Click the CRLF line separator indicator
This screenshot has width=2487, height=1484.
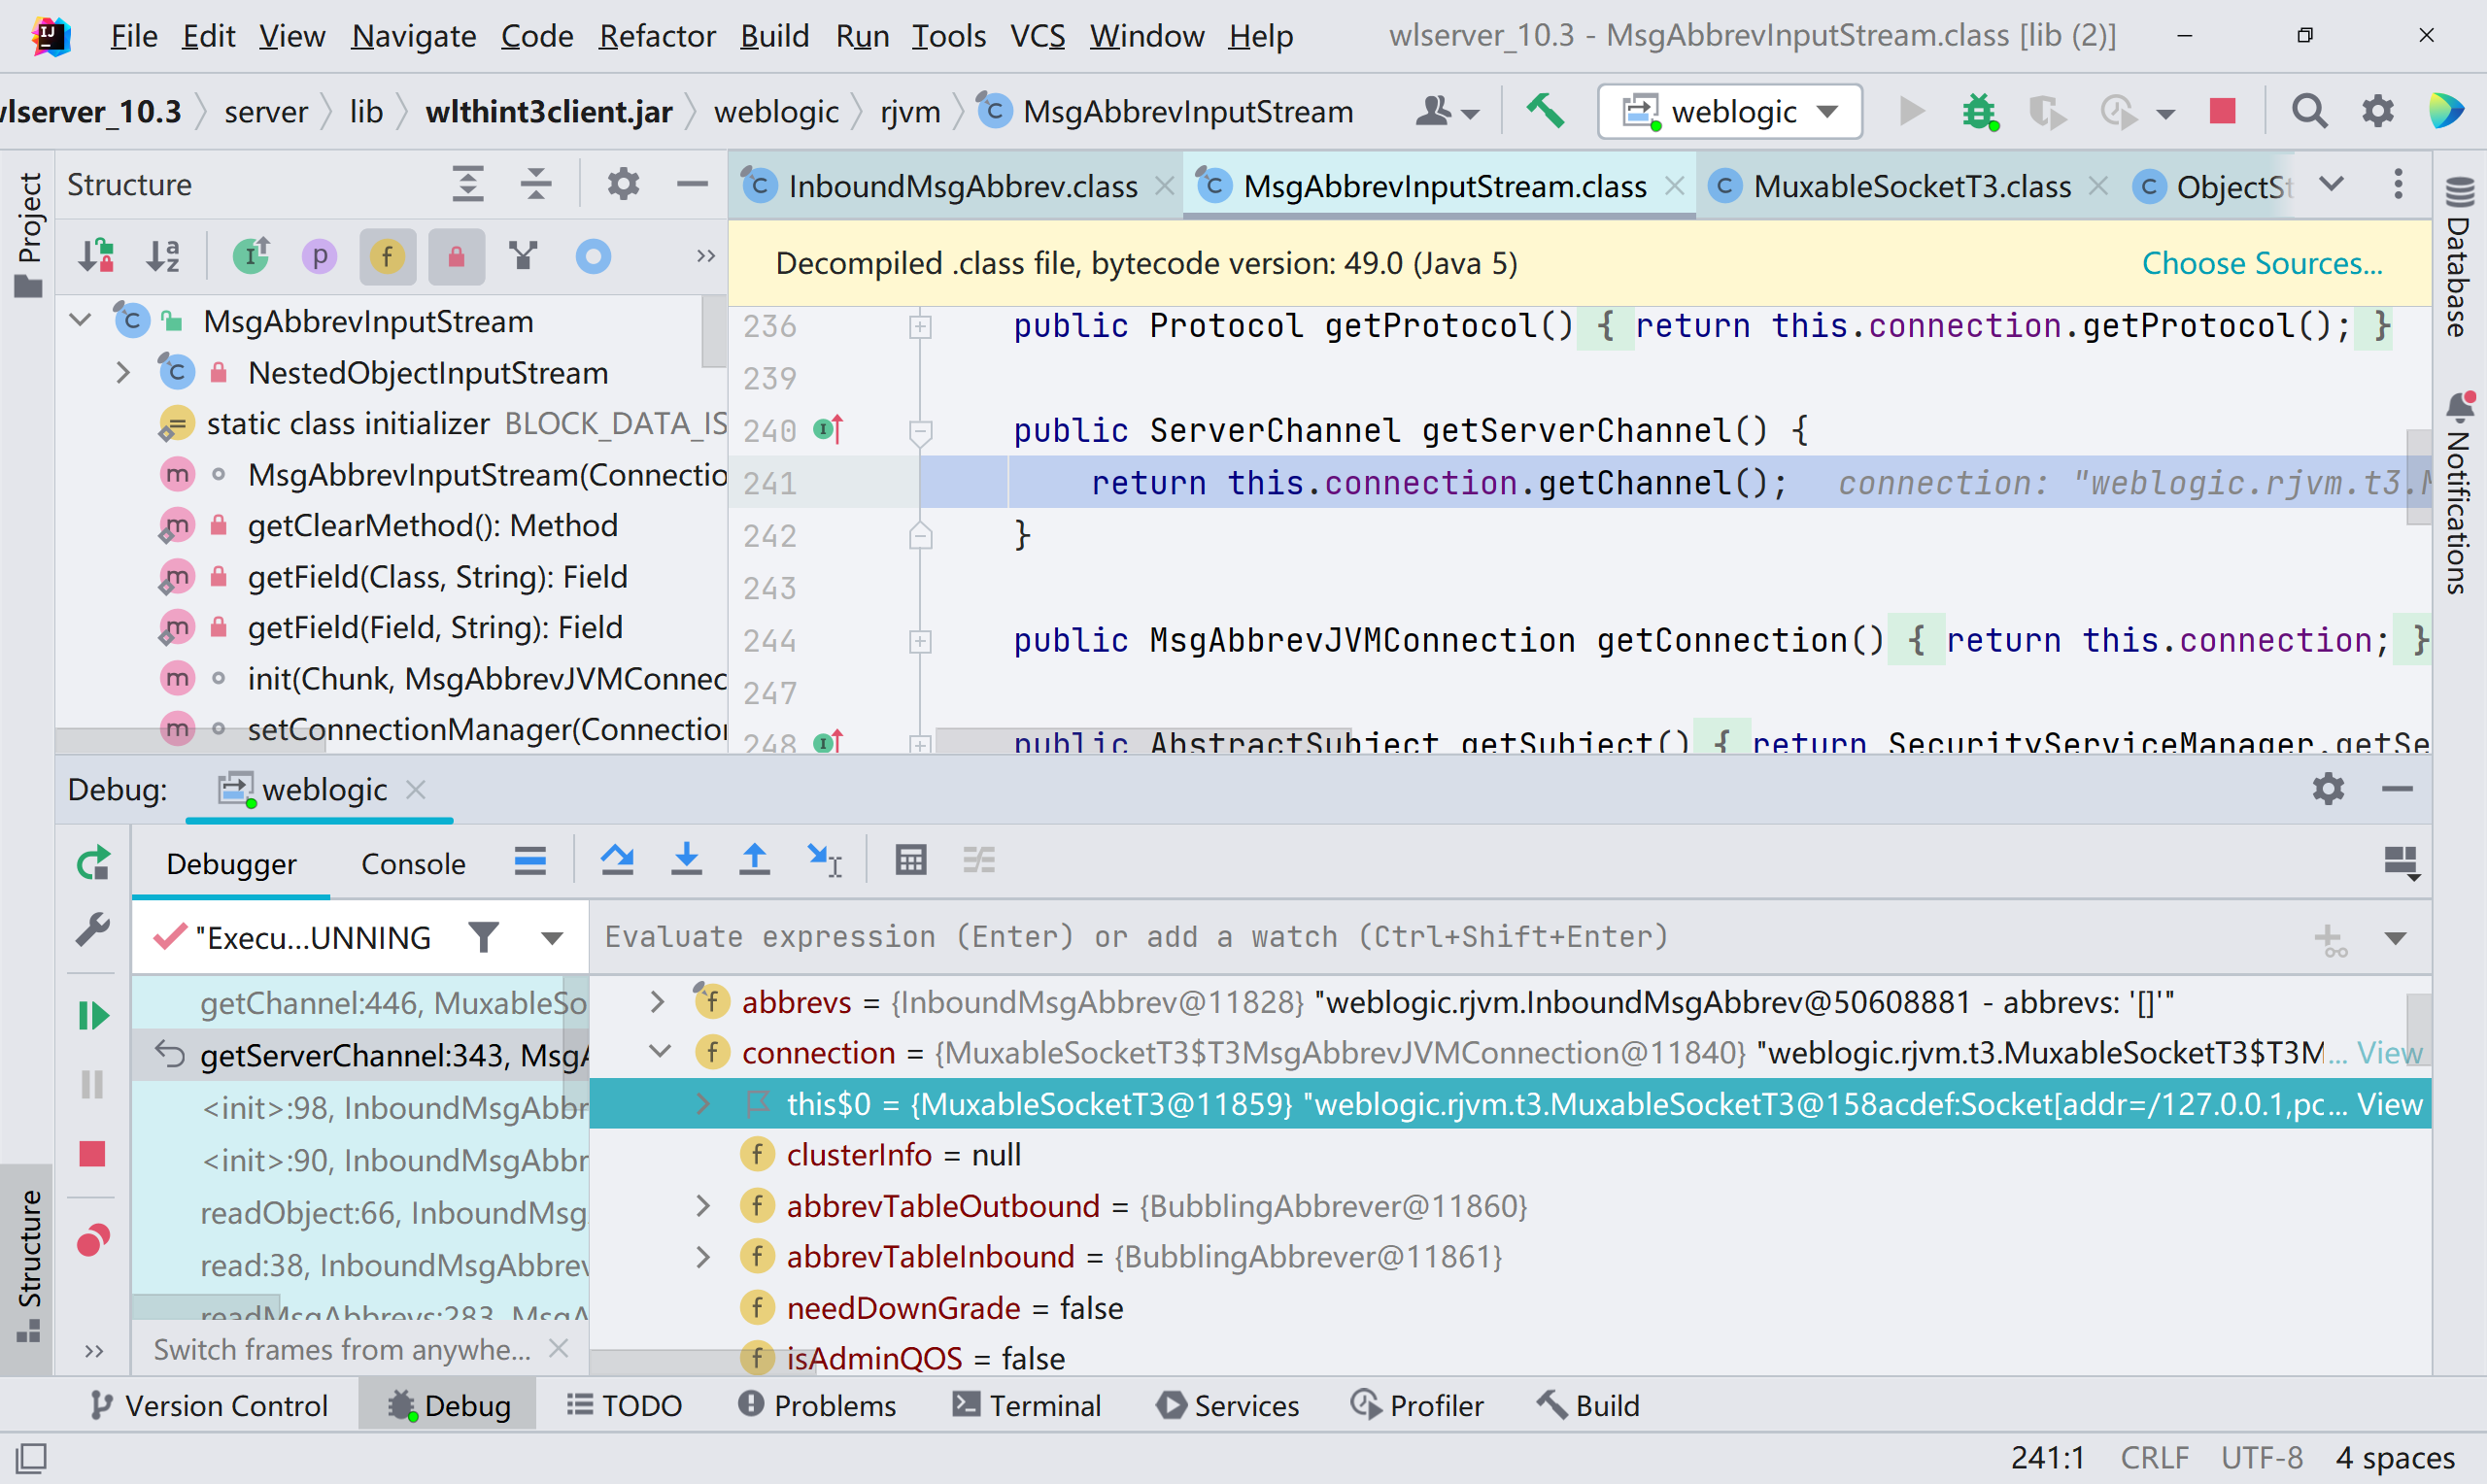click(2154, 1457)
